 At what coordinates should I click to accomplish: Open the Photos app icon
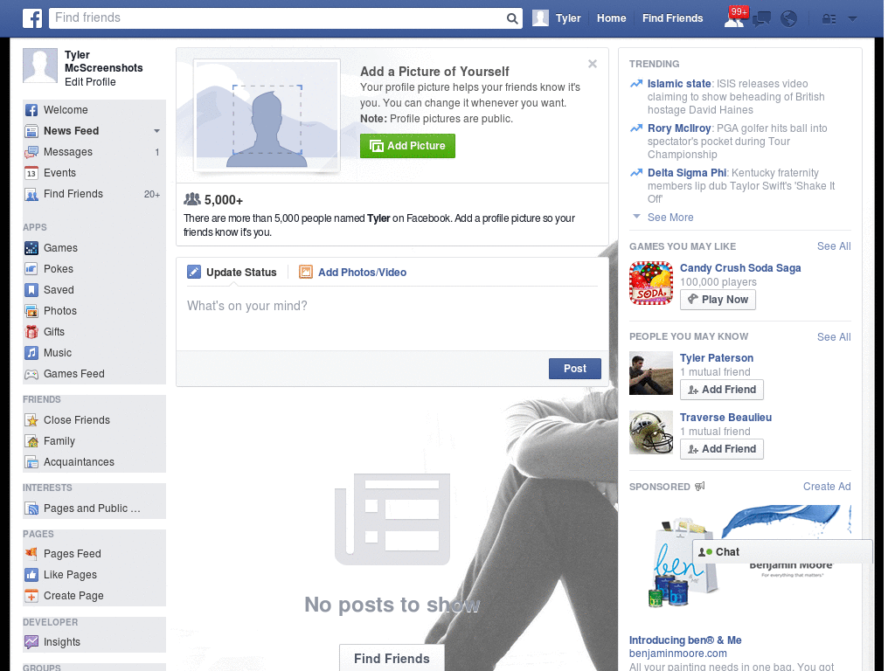(31, 311)
